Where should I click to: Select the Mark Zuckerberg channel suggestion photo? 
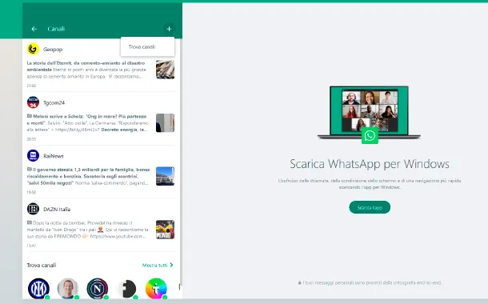(68, 289)
